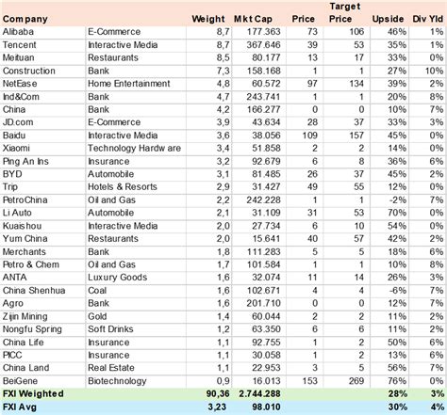The width and height of the screenshot is (447, 415).
Task: Click BYD's Automobile sector cell
Action: coord(136,174)
